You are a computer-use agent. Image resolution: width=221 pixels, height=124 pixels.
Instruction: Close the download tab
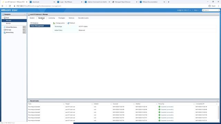(54, 2)
